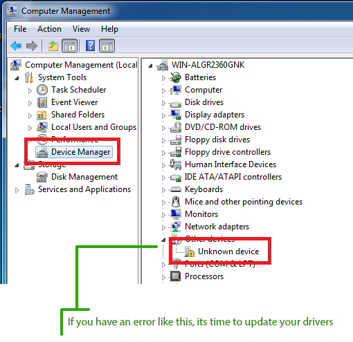
Task: Select the Unknown device entry
Action: click(228, 251)
